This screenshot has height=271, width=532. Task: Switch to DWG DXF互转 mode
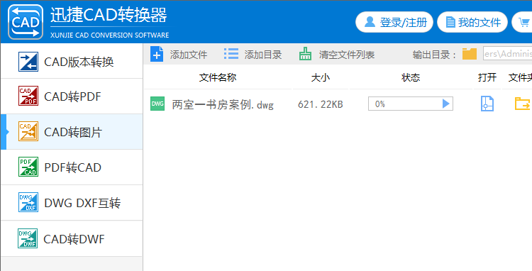72,203
